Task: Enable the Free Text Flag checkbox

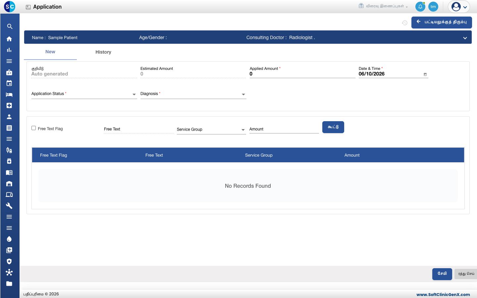Action: pyautogui.click(x=33, y=128)
